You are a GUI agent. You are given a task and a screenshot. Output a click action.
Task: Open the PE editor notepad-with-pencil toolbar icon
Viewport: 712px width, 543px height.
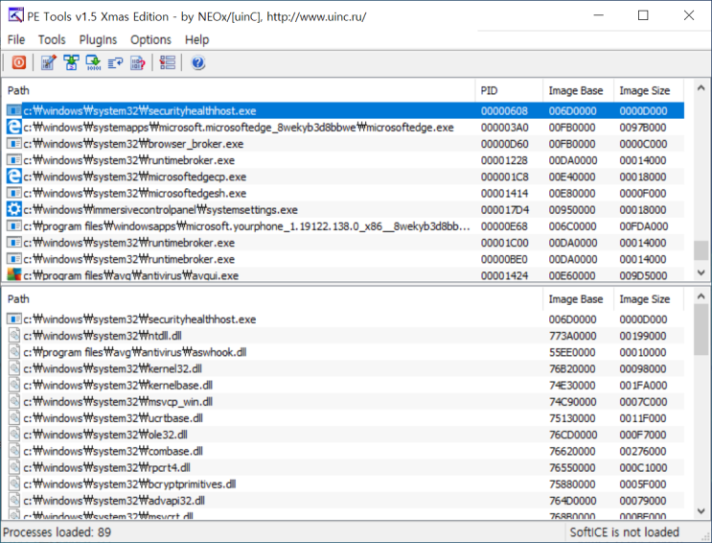(x=49, y=63)
